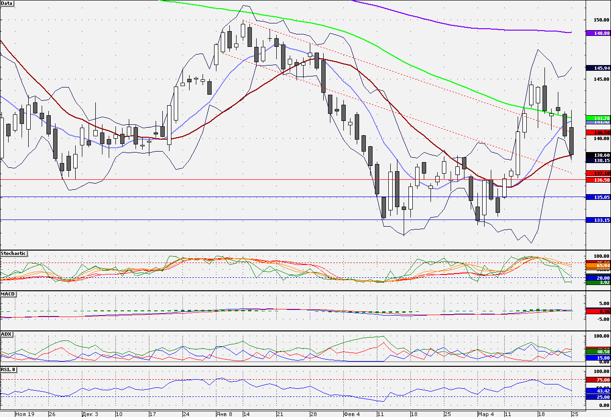This screenshot has height=417, width=611.
Task: Click the 'Ноя 19' date label
Action: (25, 414)
